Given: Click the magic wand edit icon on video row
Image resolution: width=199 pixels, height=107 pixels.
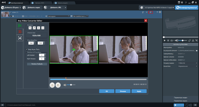Looking at the screenshot, I should (x=150, y=12).
